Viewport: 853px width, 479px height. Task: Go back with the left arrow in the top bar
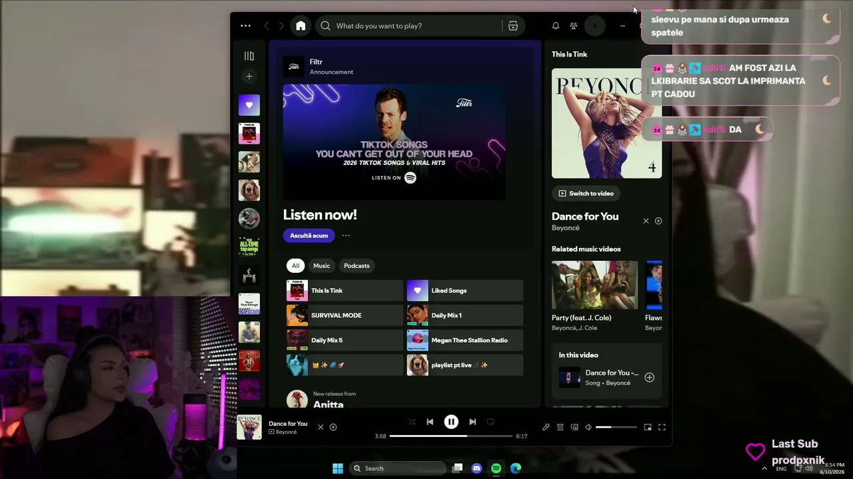(x=267, y=26)
